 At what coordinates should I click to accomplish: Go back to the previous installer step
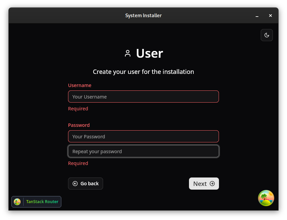click(86, 184)
